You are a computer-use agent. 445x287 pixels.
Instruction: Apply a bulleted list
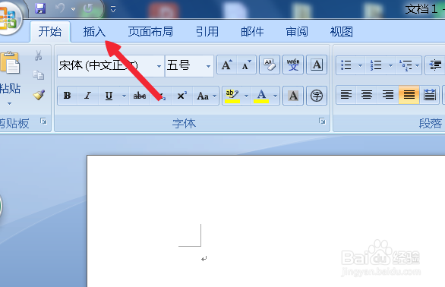pos(346,65)
